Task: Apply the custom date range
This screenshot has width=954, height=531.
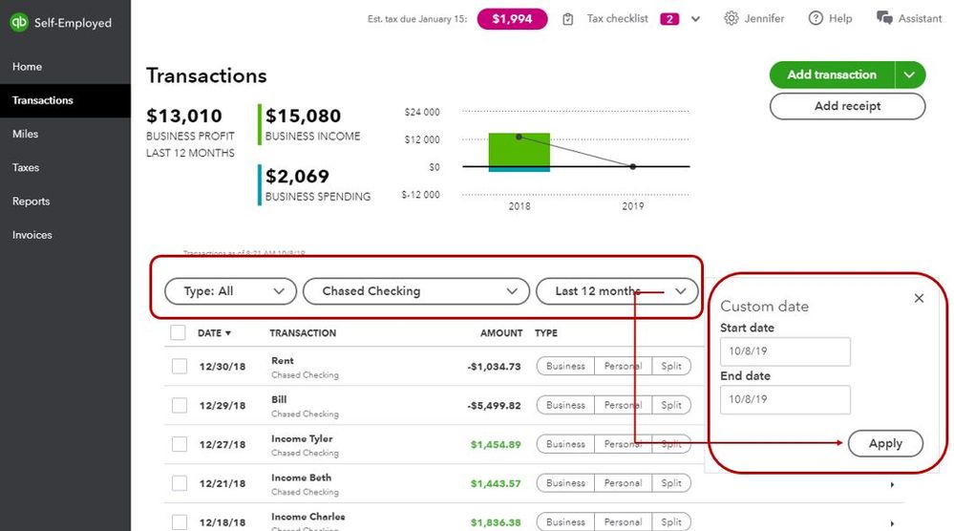Action: click(885, 443)
